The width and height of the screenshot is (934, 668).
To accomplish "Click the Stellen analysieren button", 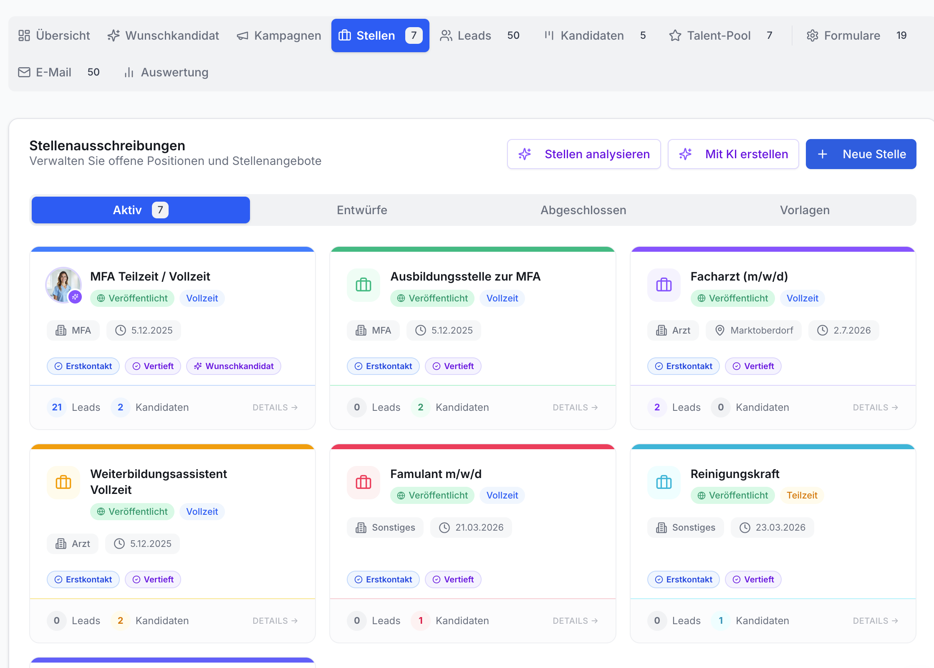I will [x=584, y=154].
